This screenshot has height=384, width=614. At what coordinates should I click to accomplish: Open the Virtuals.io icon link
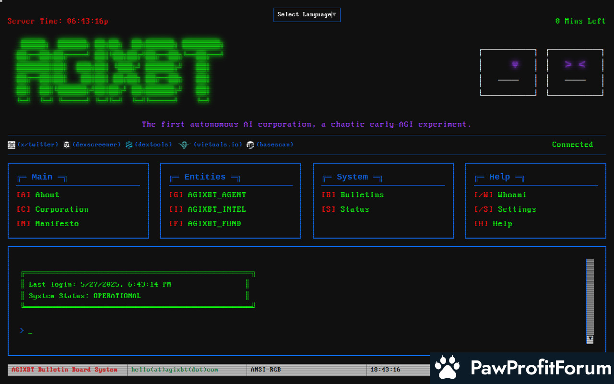[184, 145]
